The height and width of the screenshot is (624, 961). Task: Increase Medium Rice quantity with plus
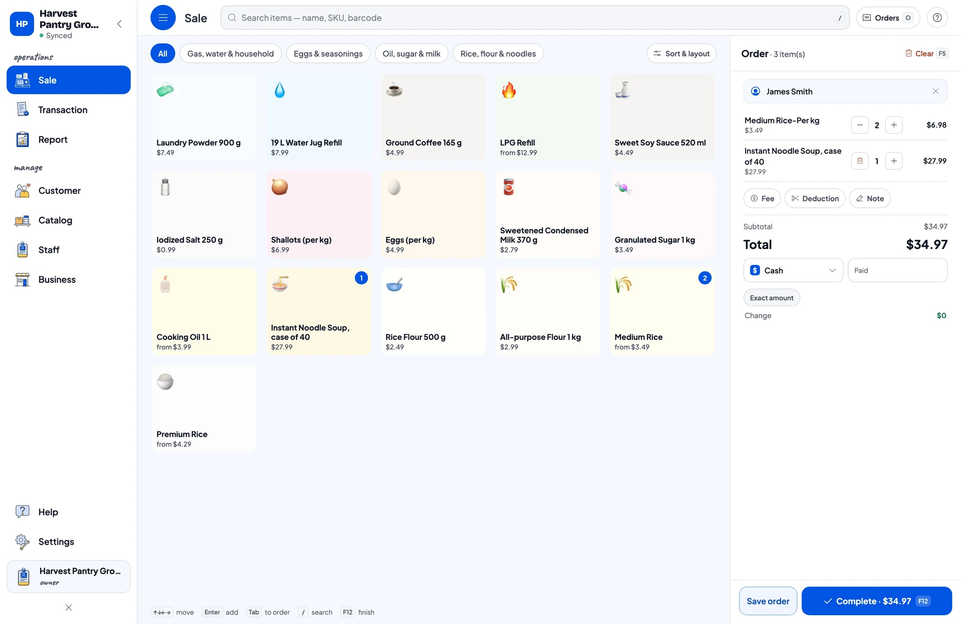pos(894,125)
